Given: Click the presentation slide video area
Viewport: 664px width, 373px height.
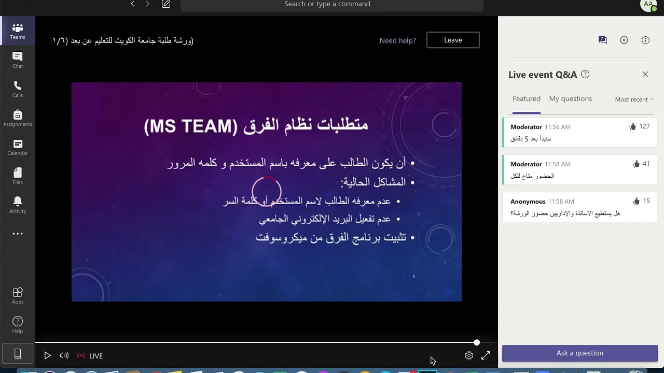Looking at the screenshot, I should point(267,192).
